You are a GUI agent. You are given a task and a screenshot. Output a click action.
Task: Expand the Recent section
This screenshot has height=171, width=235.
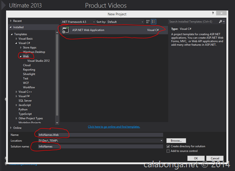click(11, 21)
